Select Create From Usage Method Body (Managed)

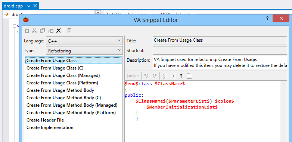point(73,105)
